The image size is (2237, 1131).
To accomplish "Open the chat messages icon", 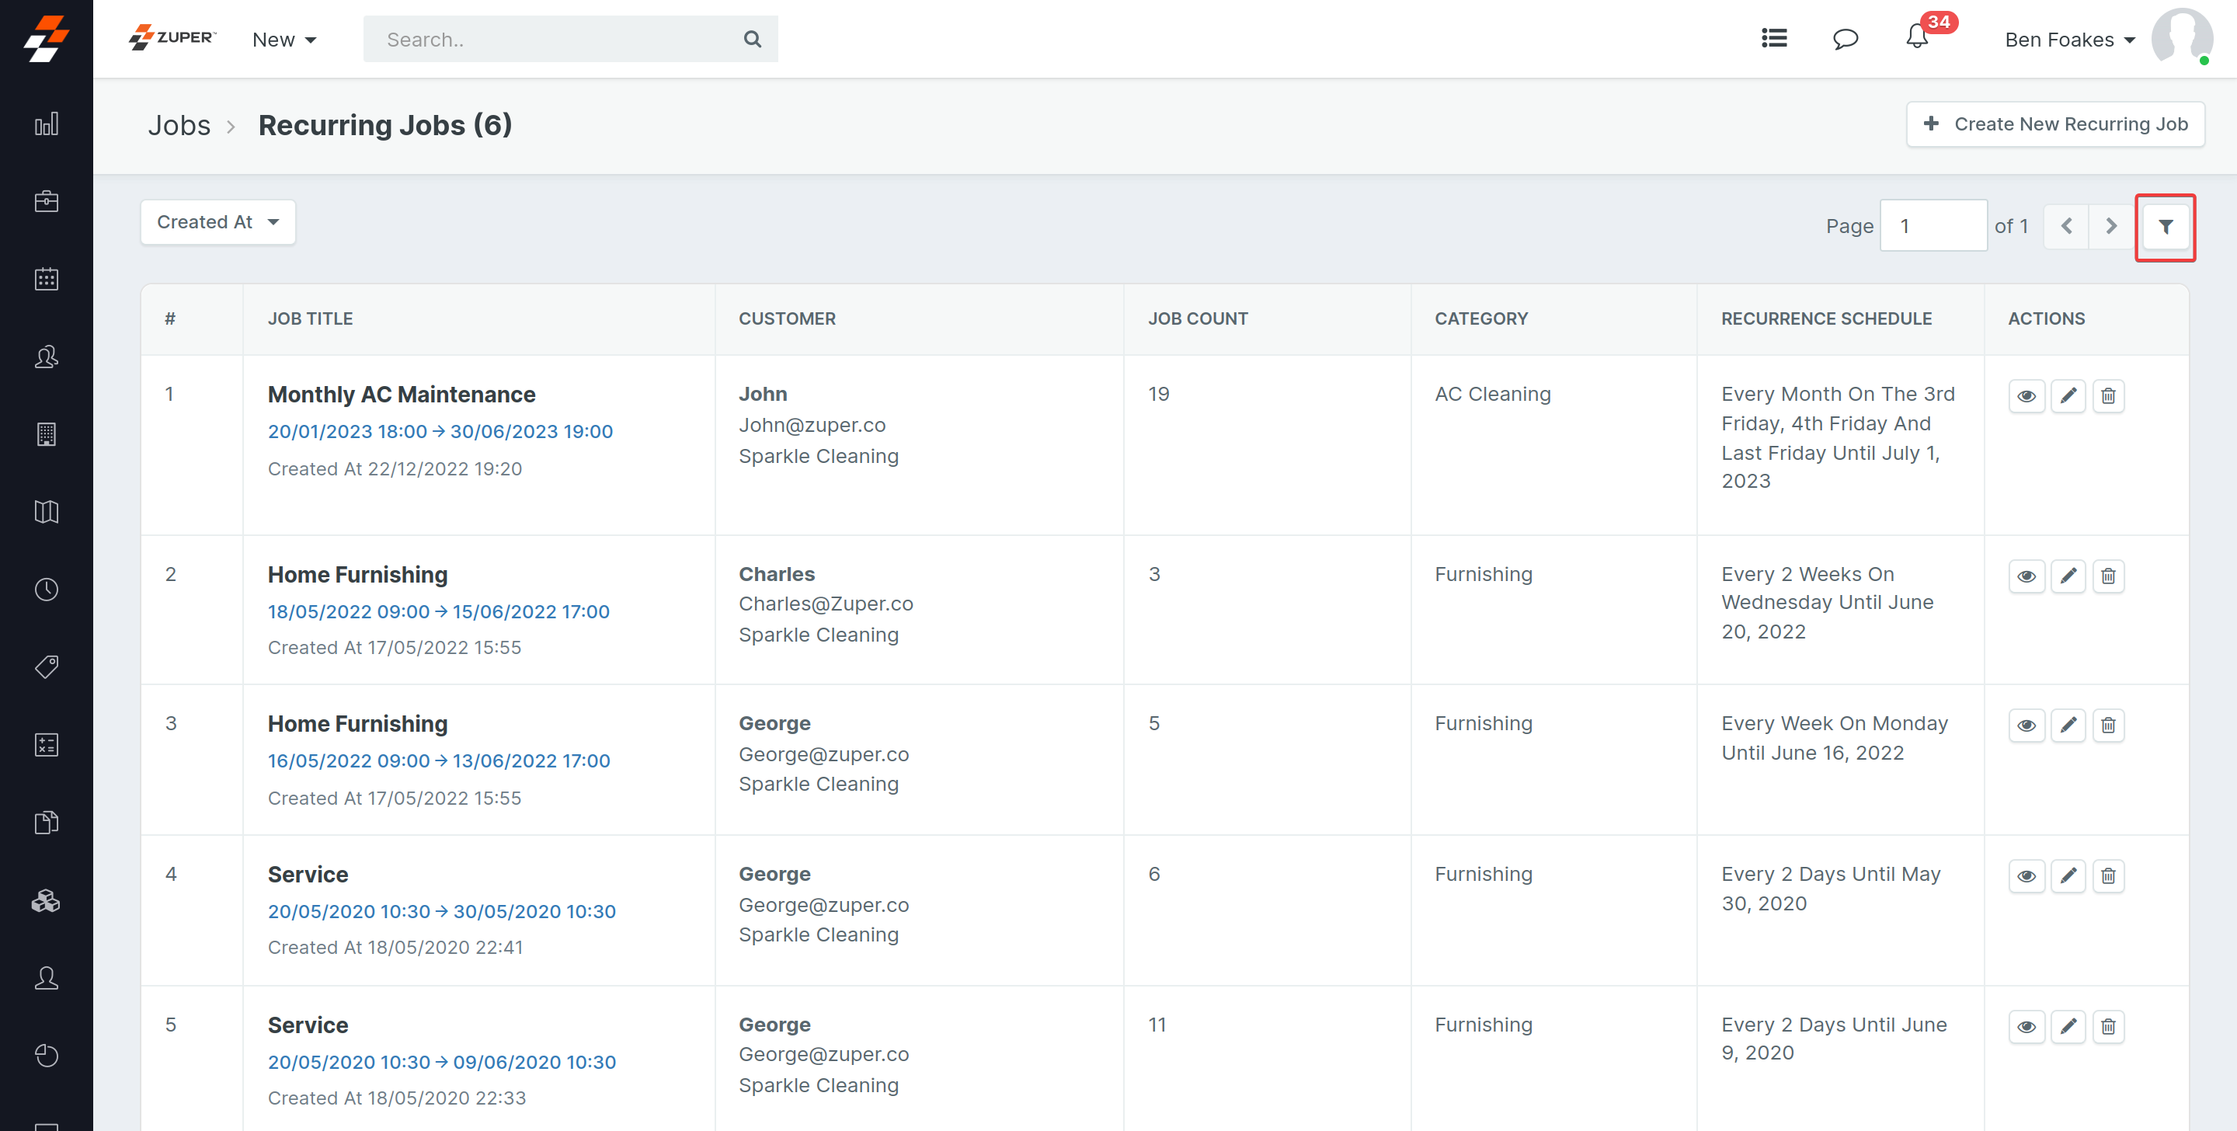I will click(x=1845, y=39).
